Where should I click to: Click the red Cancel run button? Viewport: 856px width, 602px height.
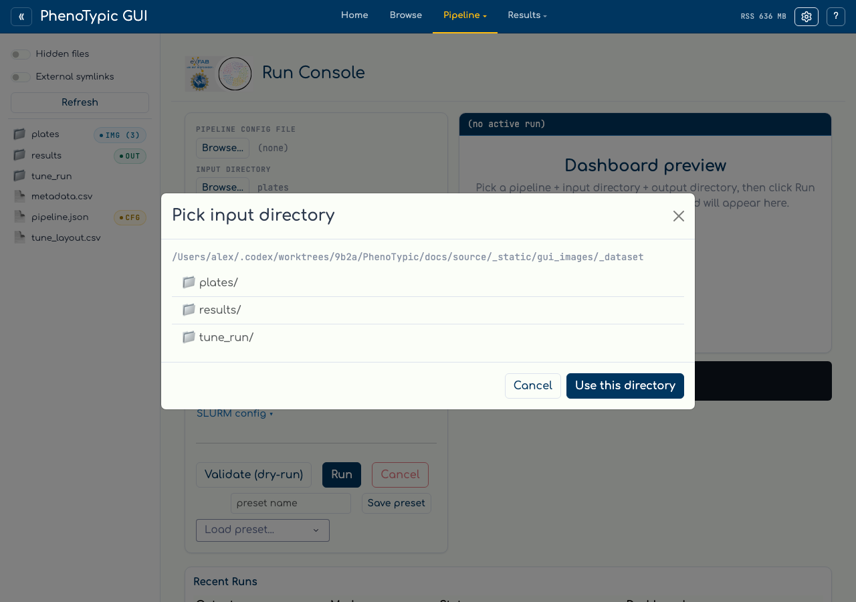400,475
